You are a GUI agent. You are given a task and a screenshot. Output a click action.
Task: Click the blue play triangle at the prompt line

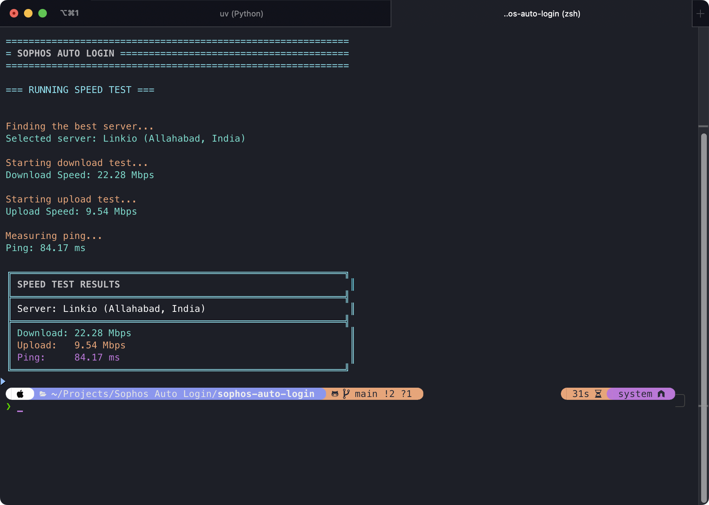3,381
